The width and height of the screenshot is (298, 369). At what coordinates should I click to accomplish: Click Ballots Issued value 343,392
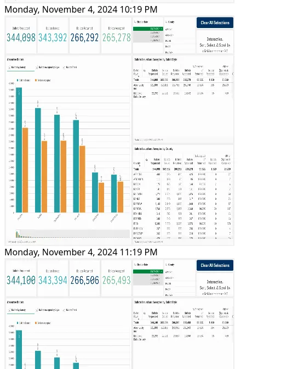[x=53, y=38]
